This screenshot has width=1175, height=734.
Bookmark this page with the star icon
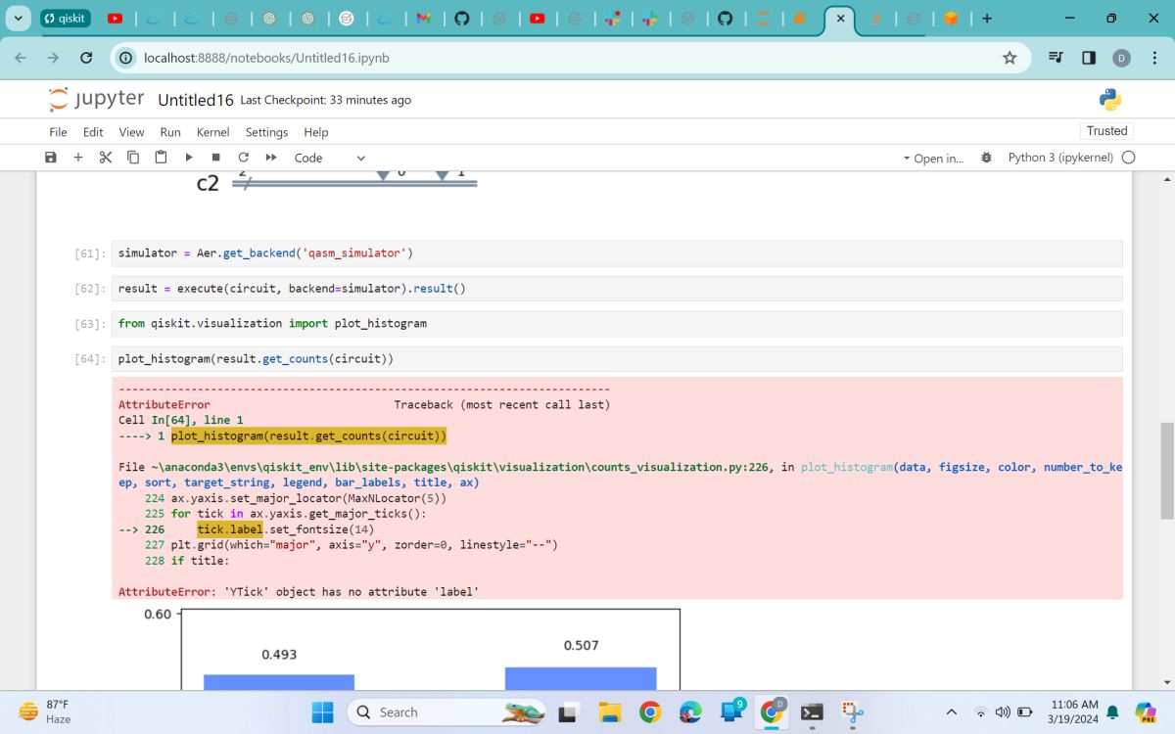tap(1010, 58)
